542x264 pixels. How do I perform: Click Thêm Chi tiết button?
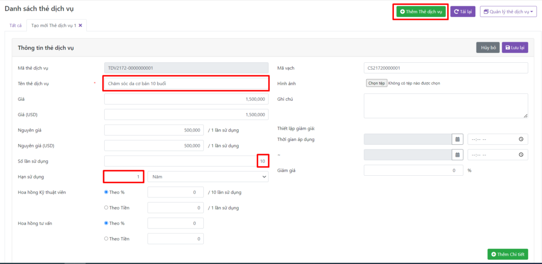[x=507, y=254]
